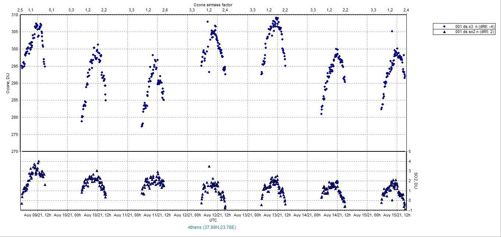
Task: Click the 'Aug 12/21, 00h' time tick label
Action: tap(187, 215)
